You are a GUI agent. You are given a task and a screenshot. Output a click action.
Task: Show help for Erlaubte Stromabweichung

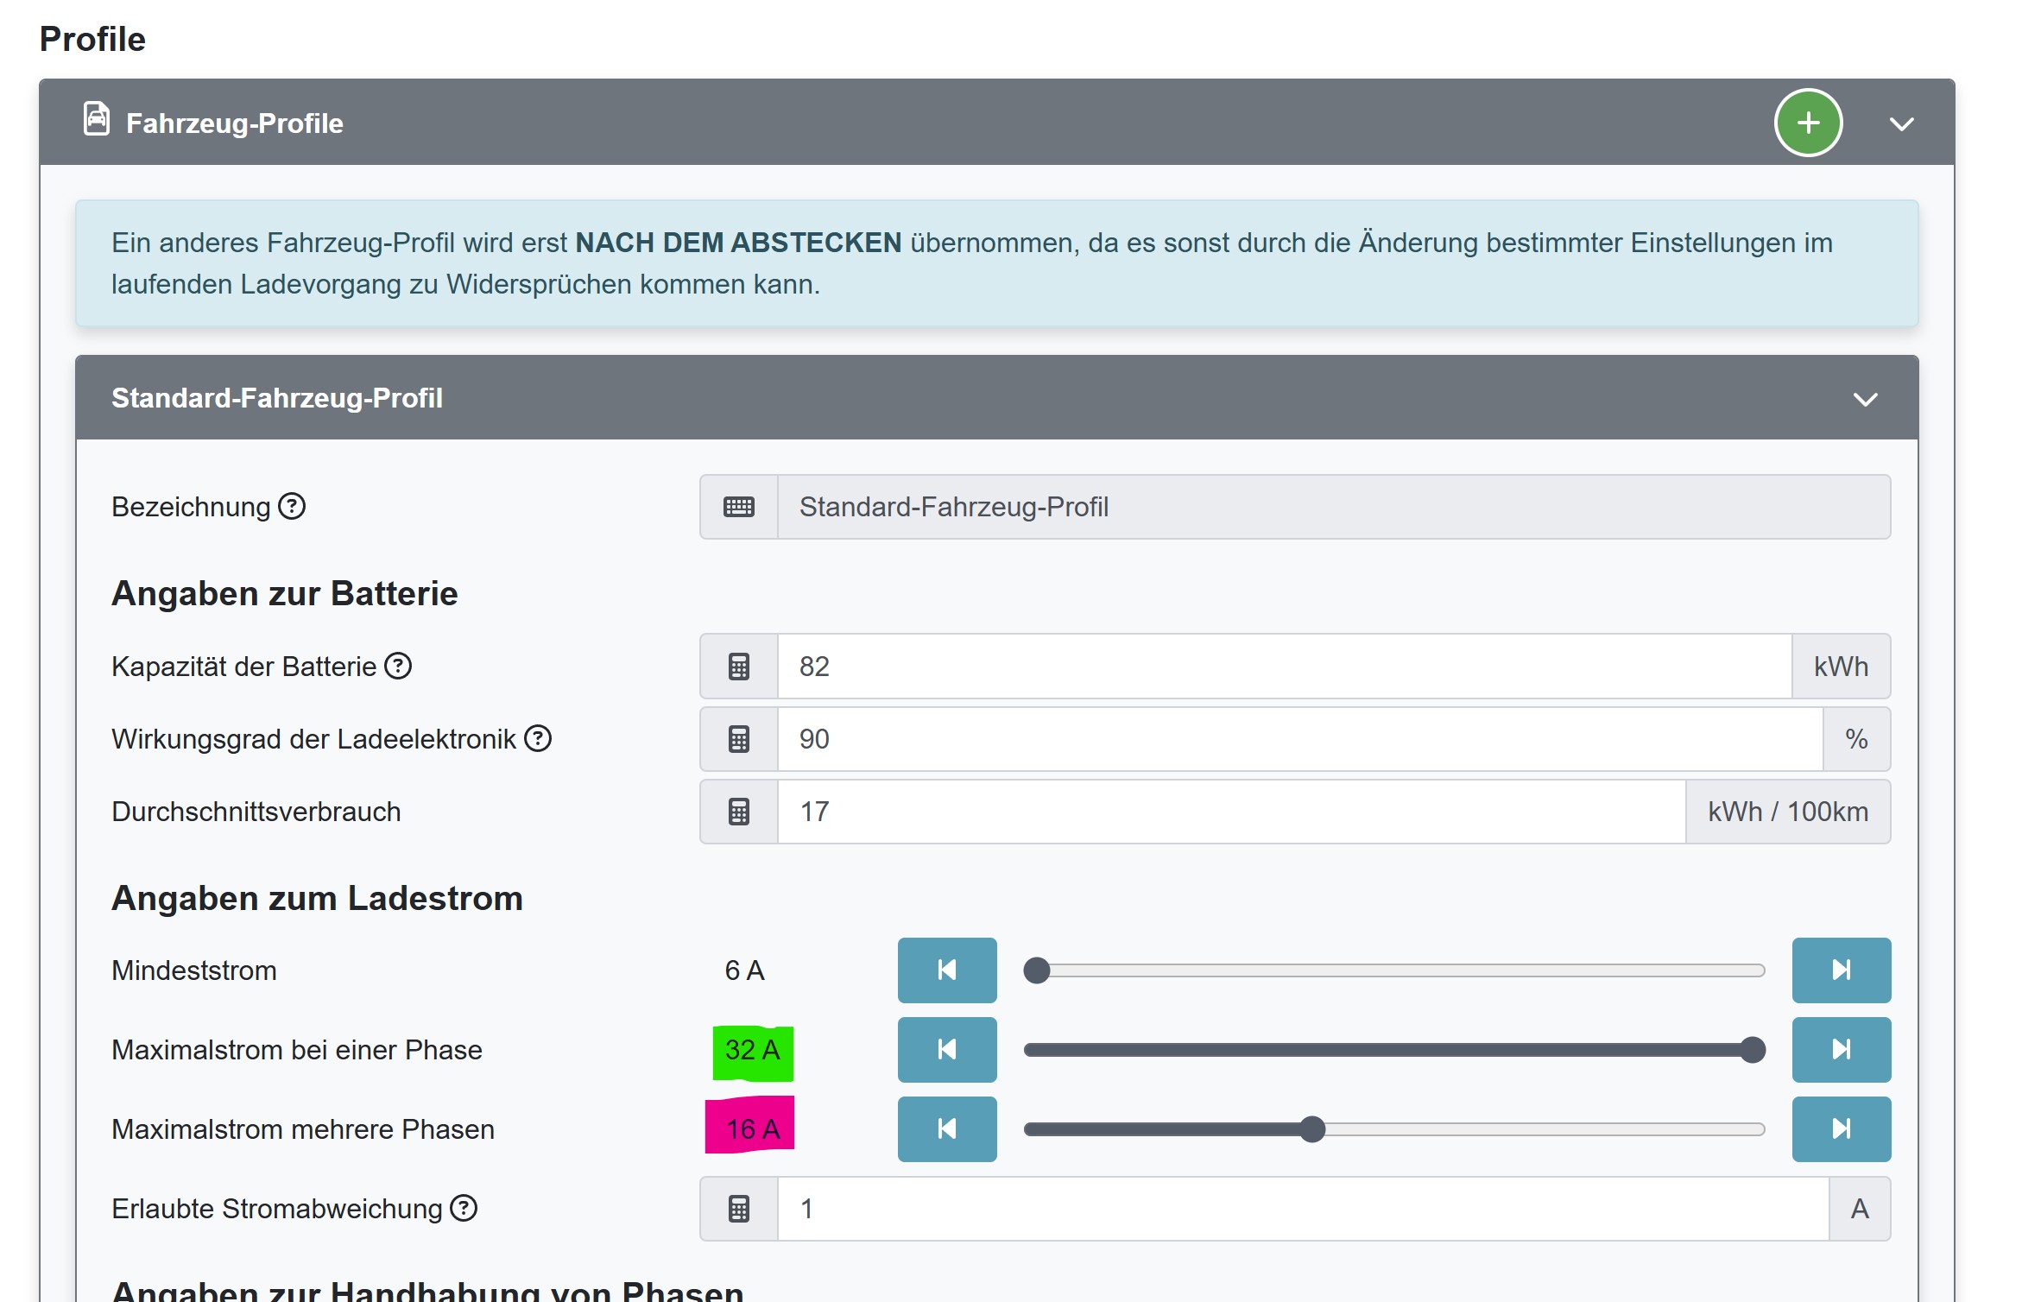464,1208
